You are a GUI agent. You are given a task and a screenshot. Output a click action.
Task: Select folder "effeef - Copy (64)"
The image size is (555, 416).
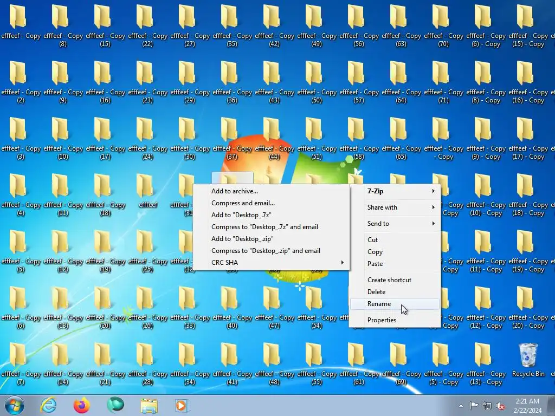(401, 82)
